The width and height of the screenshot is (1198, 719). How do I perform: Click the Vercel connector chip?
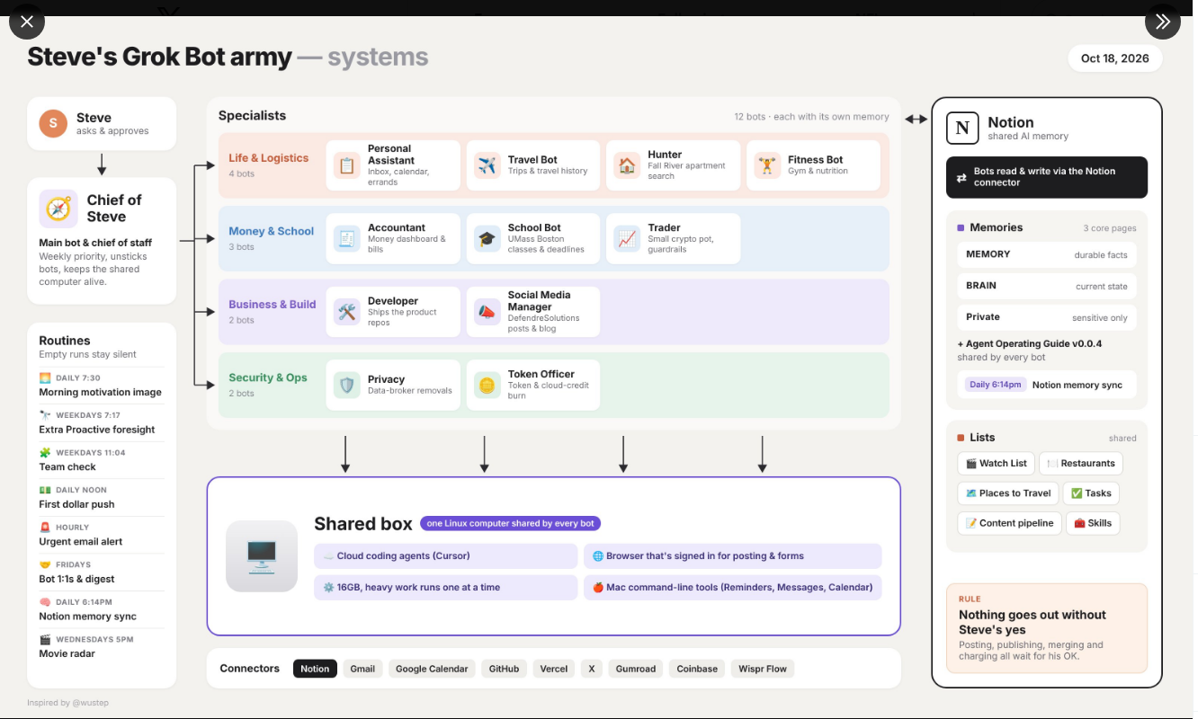tap(554, 669)
